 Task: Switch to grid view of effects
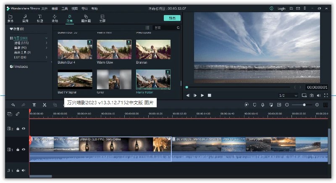pyautogui.click(x=147, y=28)
